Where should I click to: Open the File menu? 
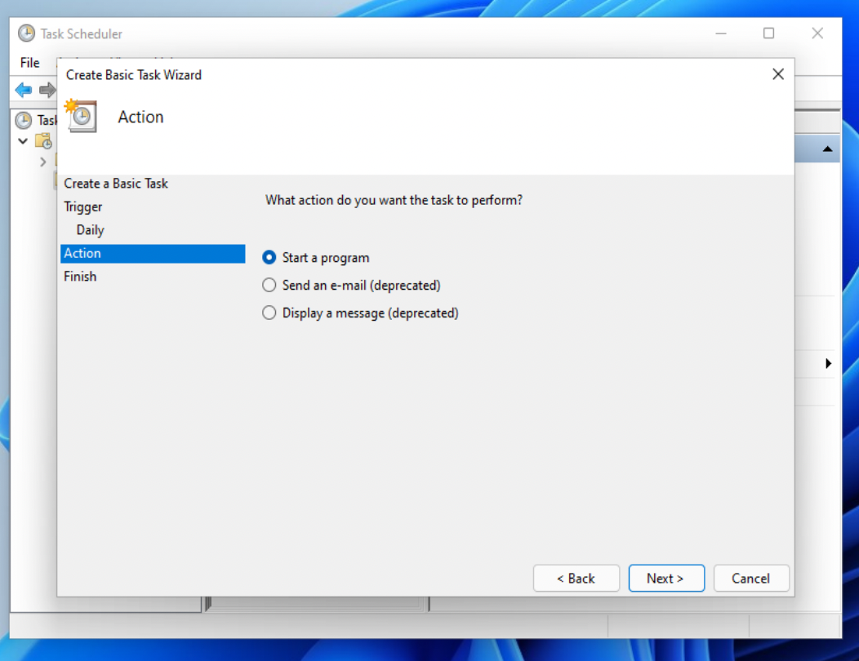(x=29, y=63)
